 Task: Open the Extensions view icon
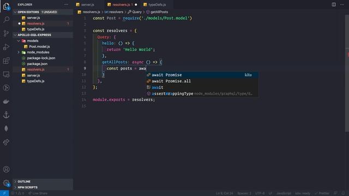[x=6, y=60]
